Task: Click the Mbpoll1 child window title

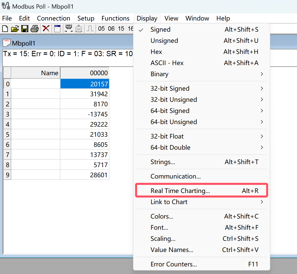Action: pos(24,43)
